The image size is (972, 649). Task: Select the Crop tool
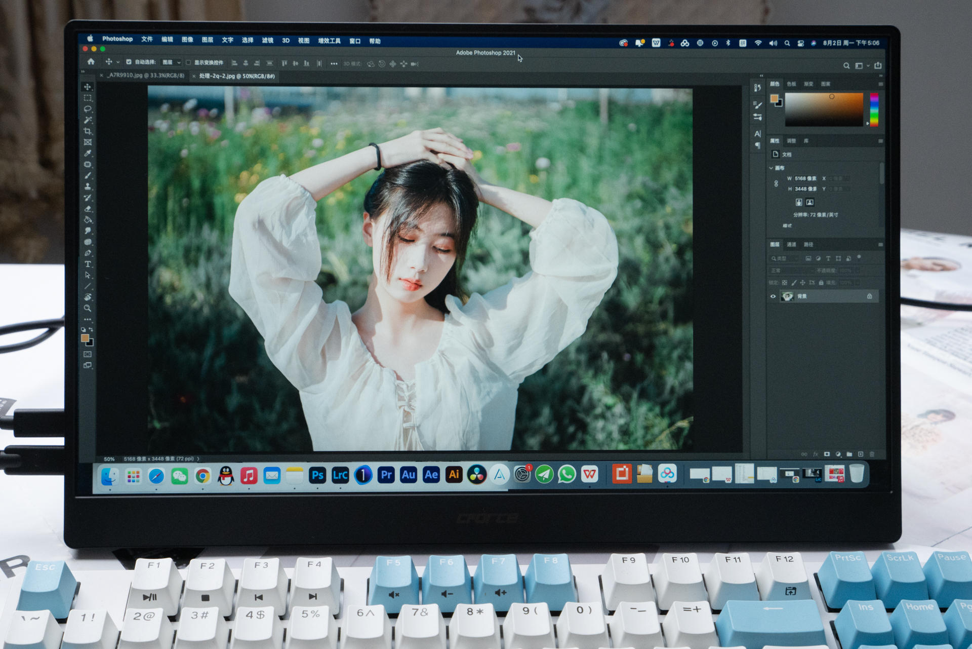coord(88,131)
